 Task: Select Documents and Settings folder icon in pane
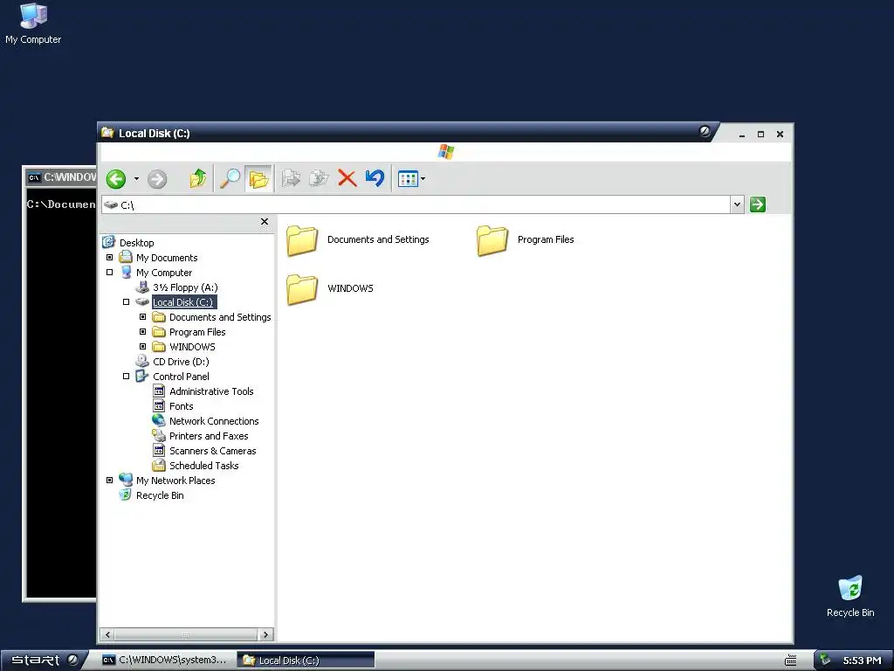pos(302,240)
